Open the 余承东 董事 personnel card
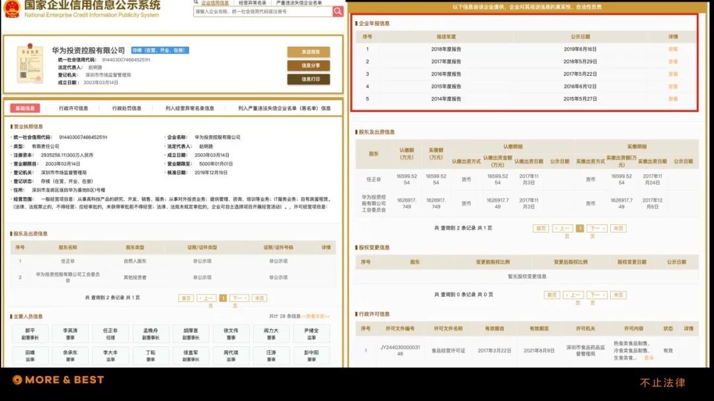714x401 pixels. coord(70,355)
